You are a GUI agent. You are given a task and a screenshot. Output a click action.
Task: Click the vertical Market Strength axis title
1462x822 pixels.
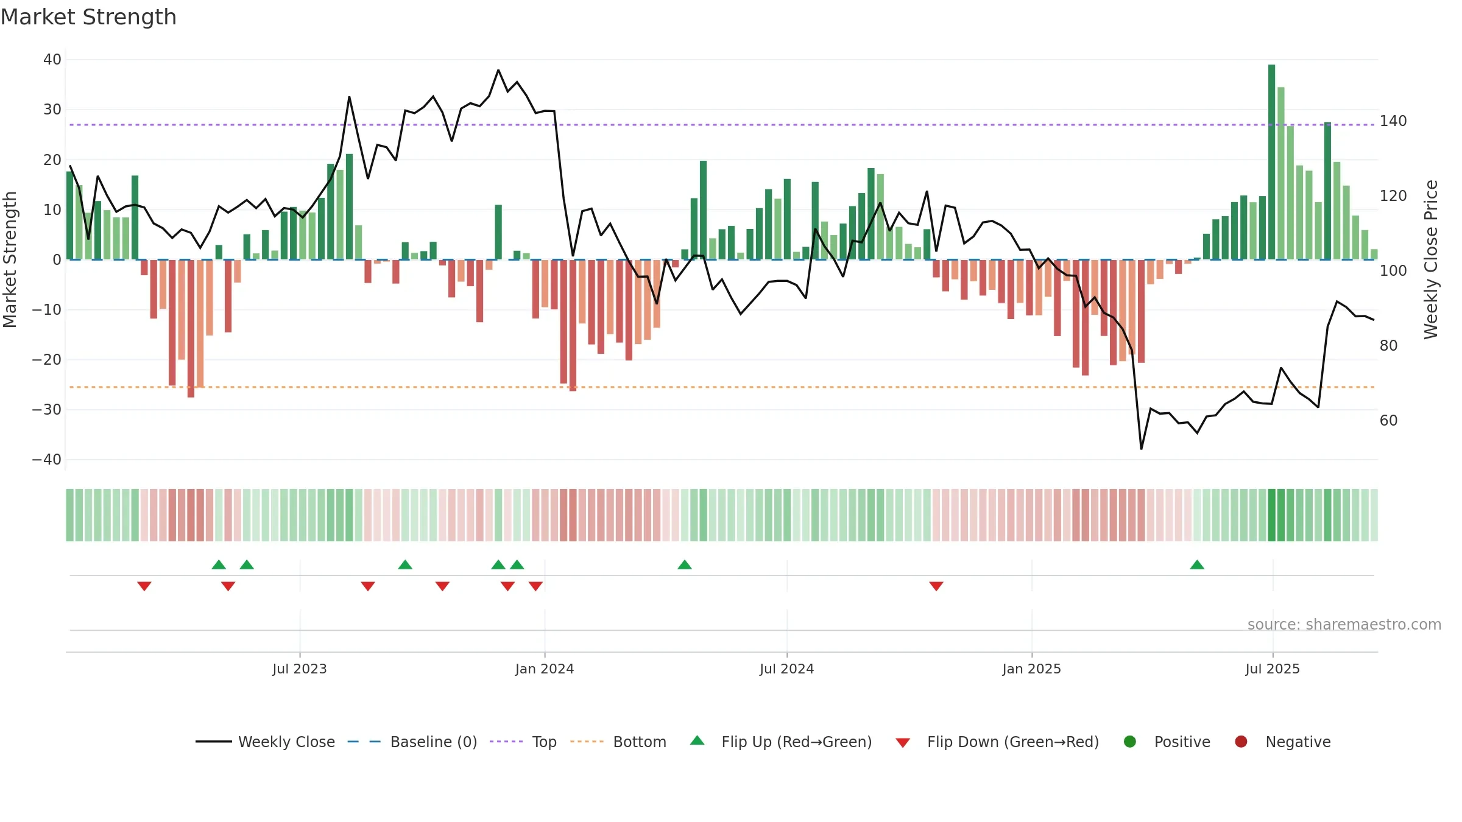point(10,259)
